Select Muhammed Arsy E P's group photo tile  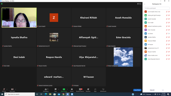click(x=54, y=37)
